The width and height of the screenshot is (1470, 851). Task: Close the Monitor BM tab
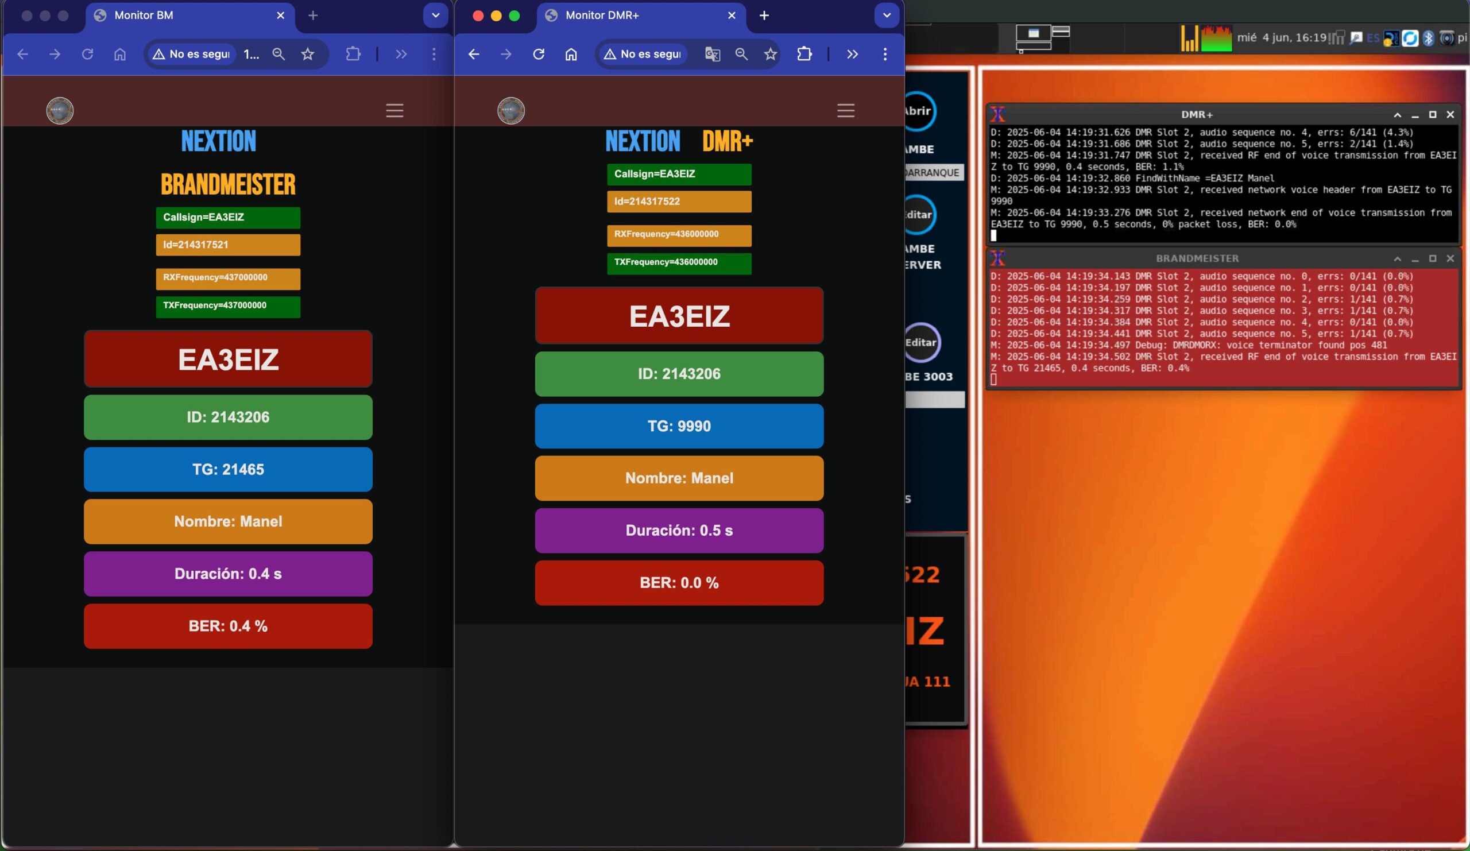[x=281, y=16]
